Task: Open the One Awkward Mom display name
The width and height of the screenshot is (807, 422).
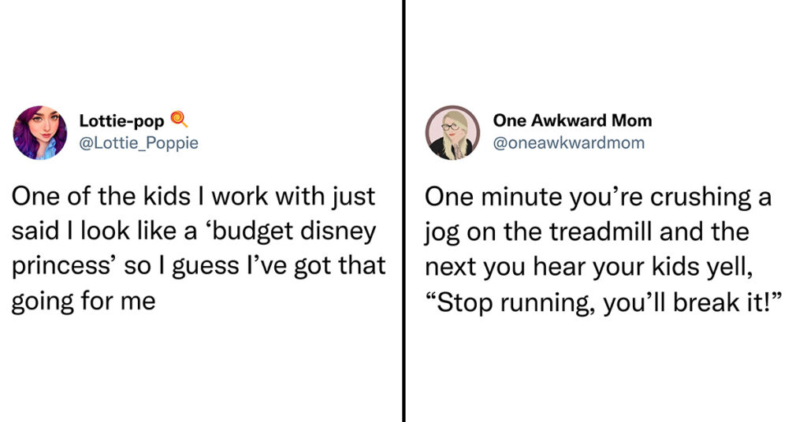Action: click(x=572, y=120)
